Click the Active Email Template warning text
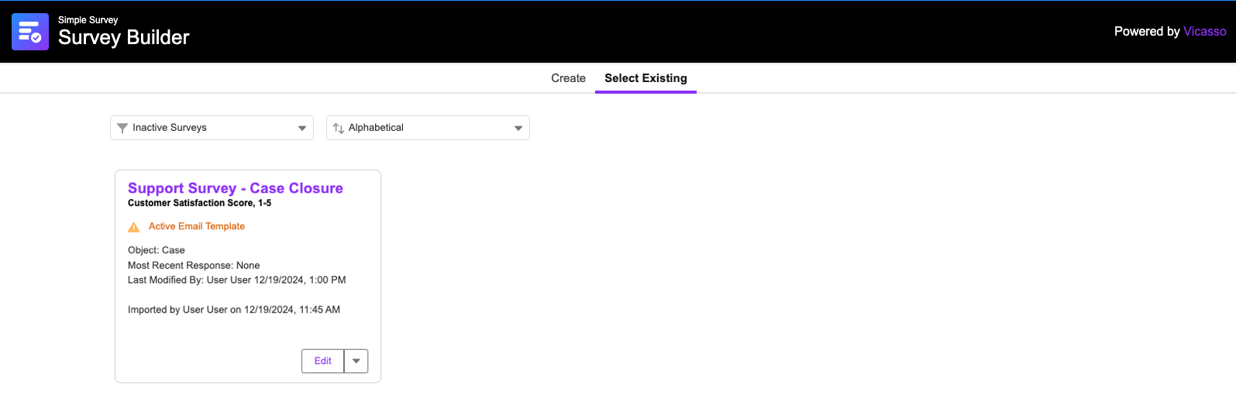1236x408 pixels. tap(197, 226)
